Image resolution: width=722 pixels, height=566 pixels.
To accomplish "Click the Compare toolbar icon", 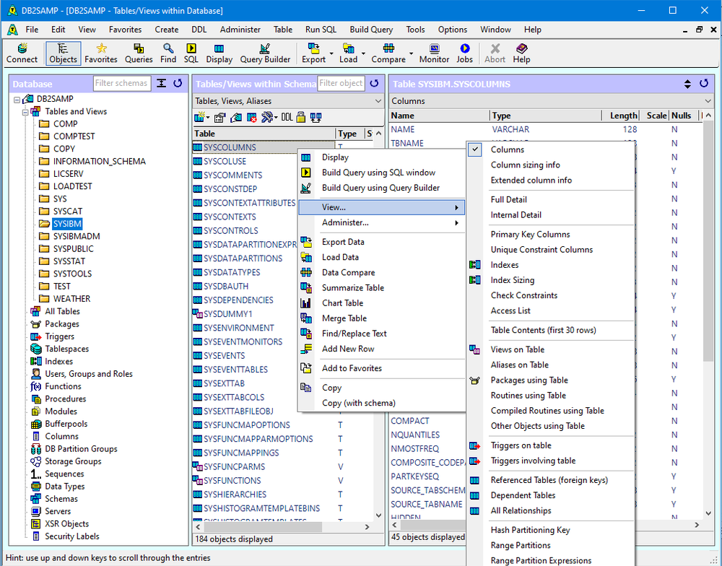I will coord(388,53).
